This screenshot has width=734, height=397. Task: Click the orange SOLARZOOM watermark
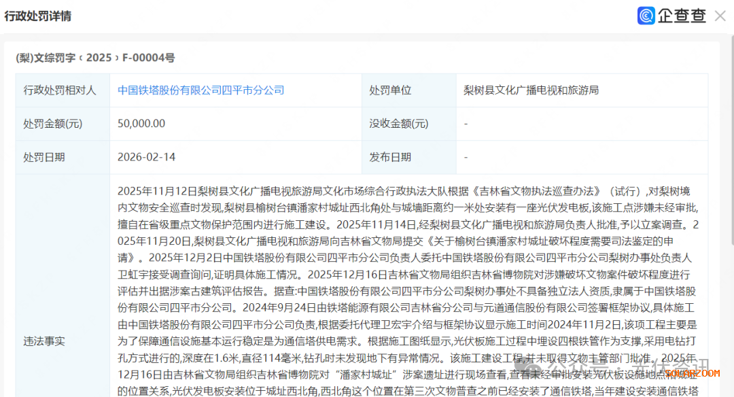[x=692, y=373]
